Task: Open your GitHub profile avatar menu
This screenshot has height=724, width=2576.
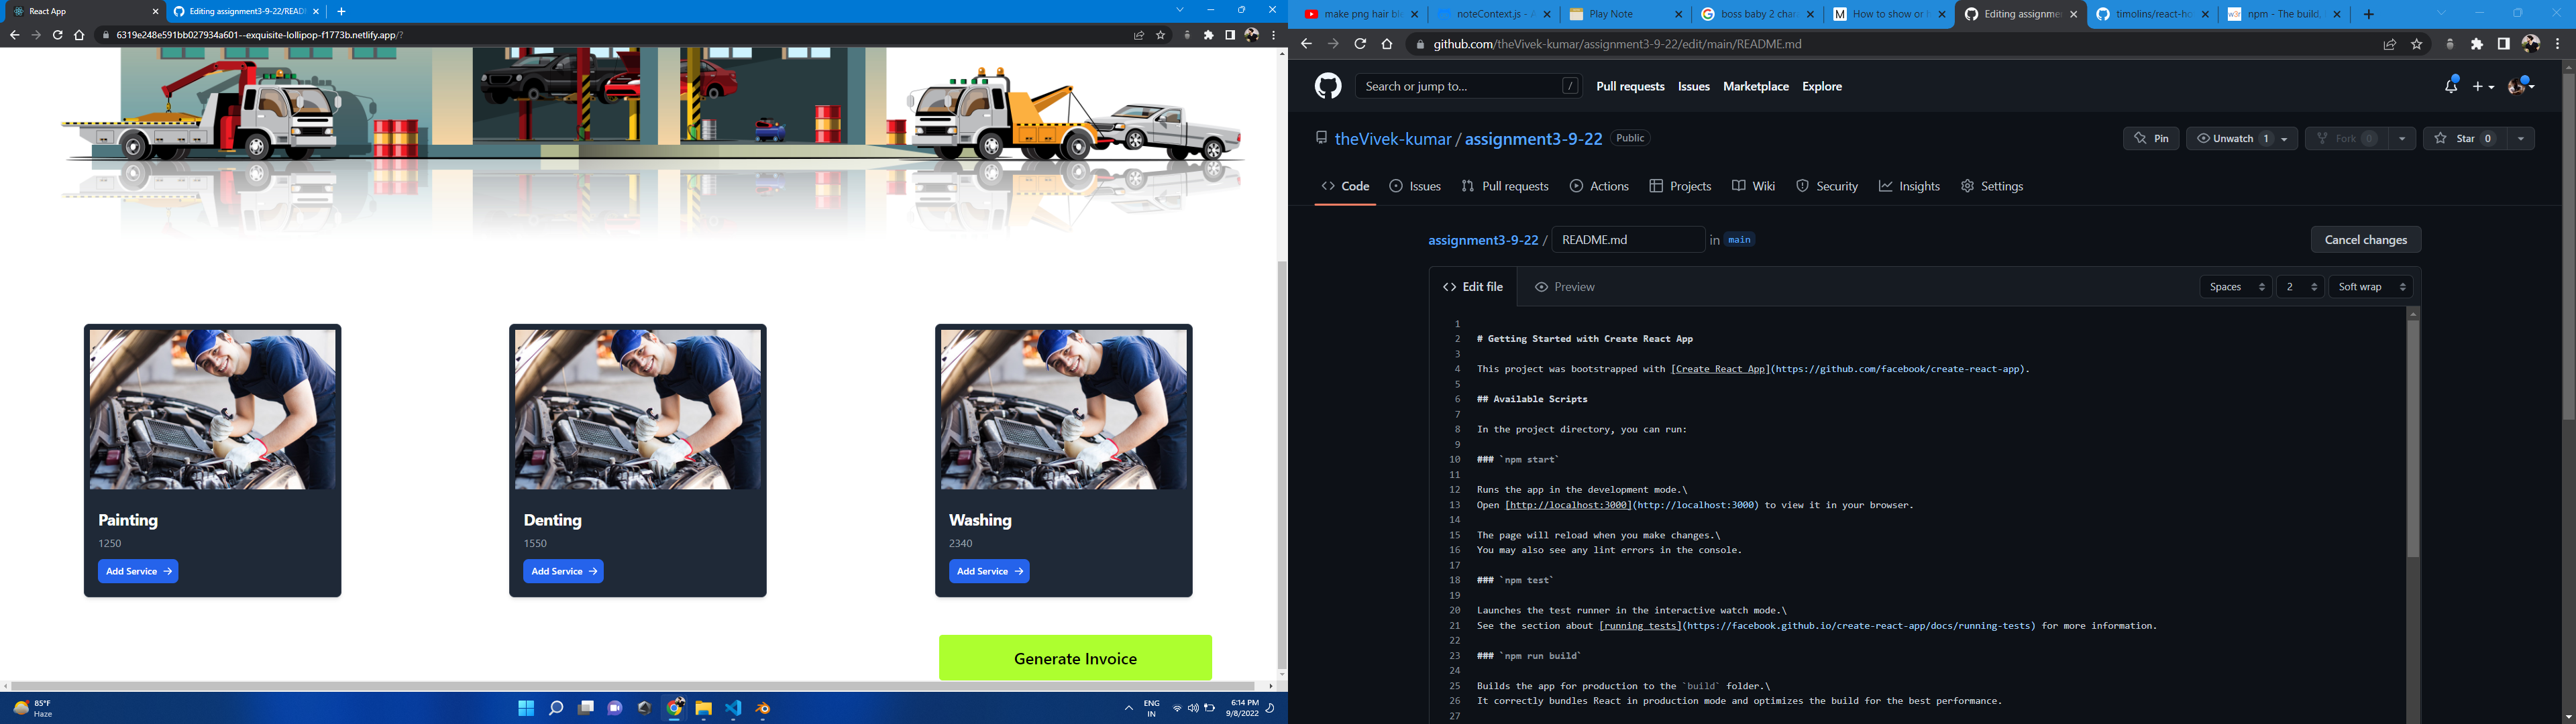Action: tap(2518, 86)
